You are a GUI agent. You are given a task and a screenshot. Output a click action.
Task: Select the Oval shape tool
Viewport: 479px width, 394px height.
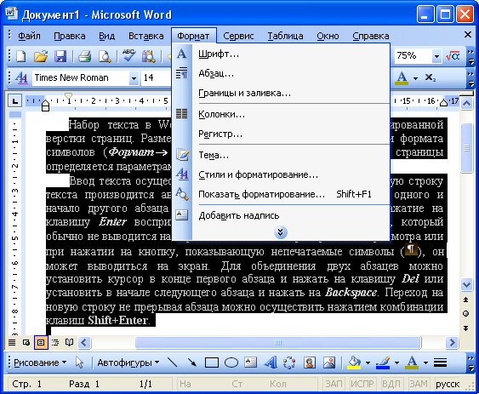point(231,363)
